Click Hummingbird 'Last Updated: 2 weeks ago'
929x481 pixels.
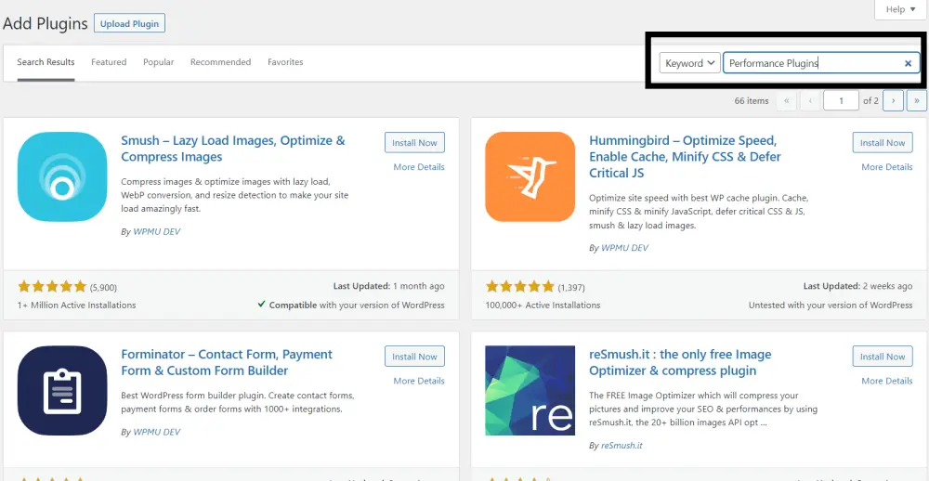(857, 286)
